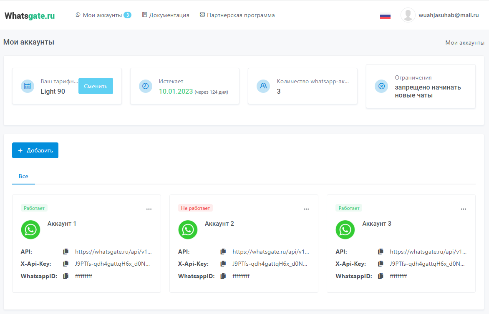This screenshot has height=314, width=489.
Task: Open the three-dot menu for Аккаунт 1
Action: [149, 209]
